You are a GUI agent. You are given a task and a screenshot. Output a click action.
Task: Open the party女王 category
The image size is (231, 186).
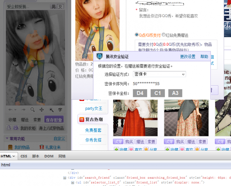[x=94, y=109]
